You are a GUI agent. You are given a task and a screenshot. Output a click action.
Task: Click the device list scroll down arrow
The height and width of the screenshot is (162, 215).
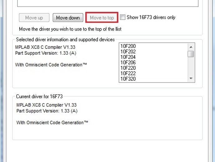pos(191,78)
